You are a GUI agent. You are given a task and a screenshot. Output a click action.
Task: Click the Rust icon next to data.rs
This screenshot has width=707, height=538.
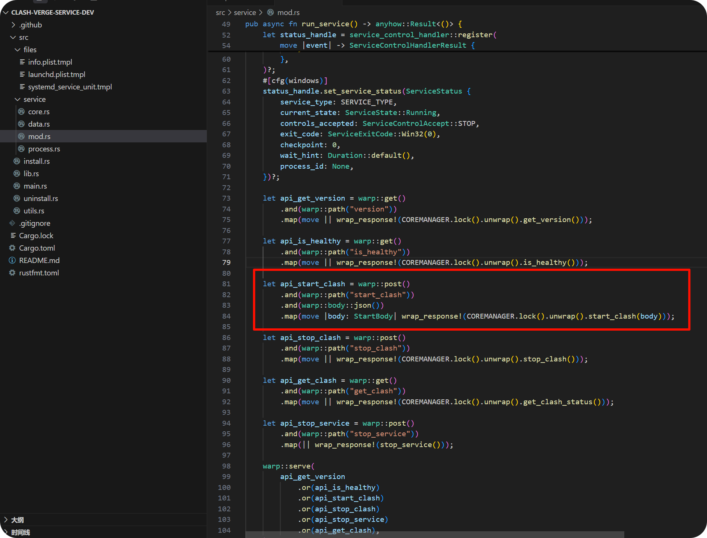[x=21, y=124]
